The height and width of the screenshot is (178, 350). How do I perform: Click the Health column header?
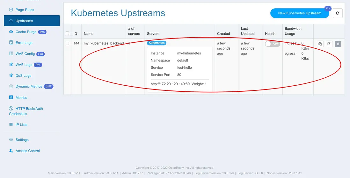(270, 34)
